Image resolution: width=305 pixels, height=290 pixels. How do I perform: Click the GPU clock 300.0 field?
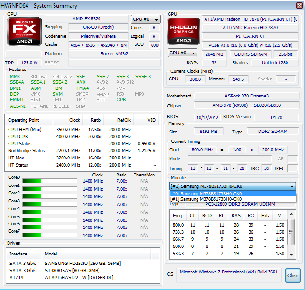(195, 79)
